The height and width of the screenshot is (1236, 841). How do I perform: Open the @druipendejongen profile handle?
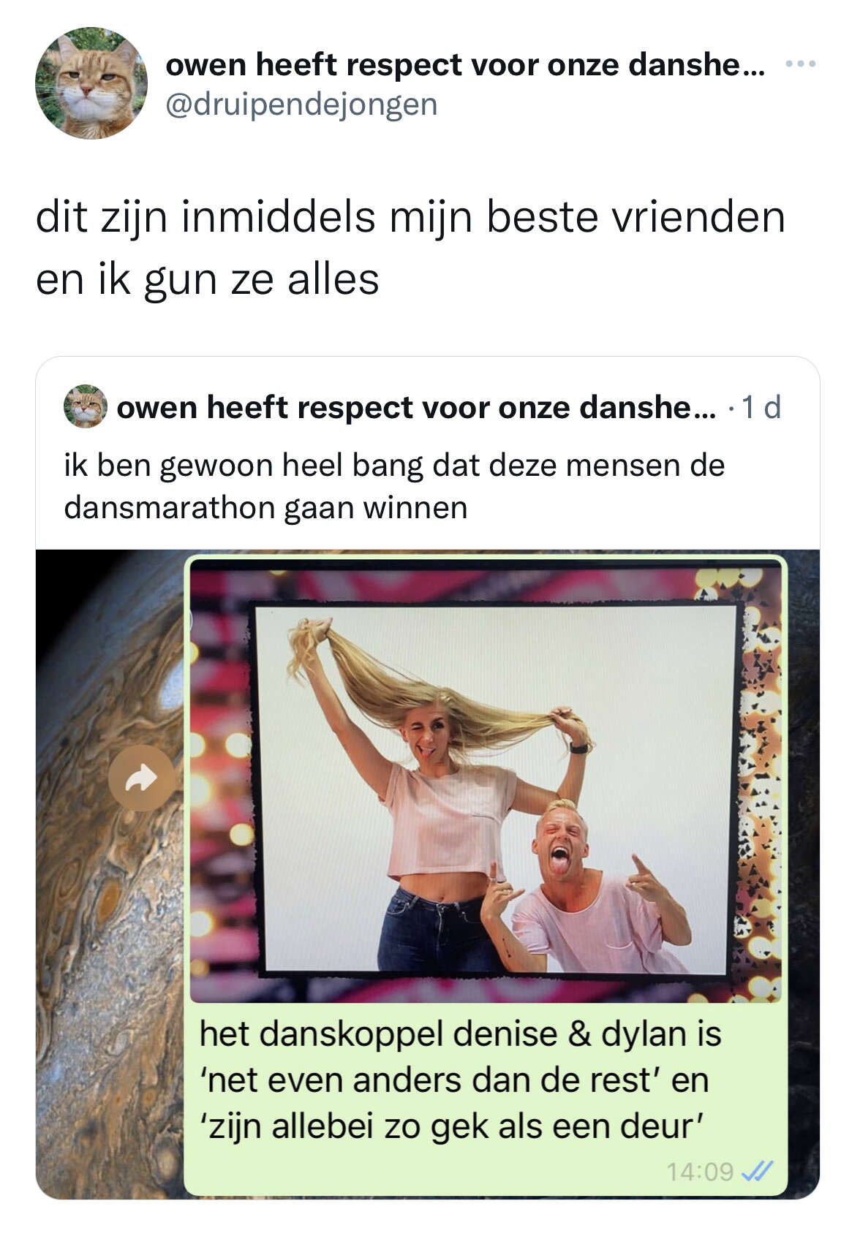point(301,104)
